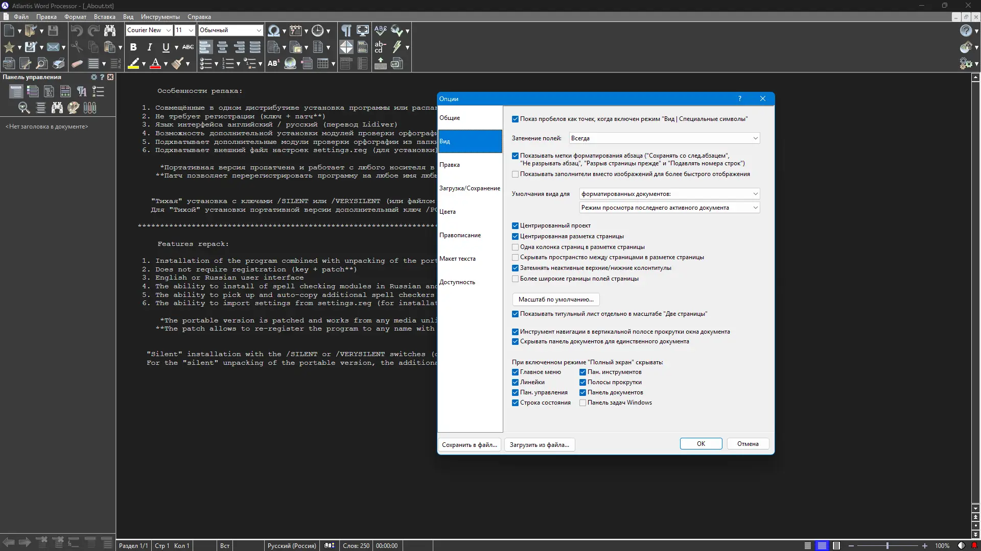This screenshot has height=551, width=981.
Task: Click the hyphenation ab-cd icon
Action: coord(380,47)
